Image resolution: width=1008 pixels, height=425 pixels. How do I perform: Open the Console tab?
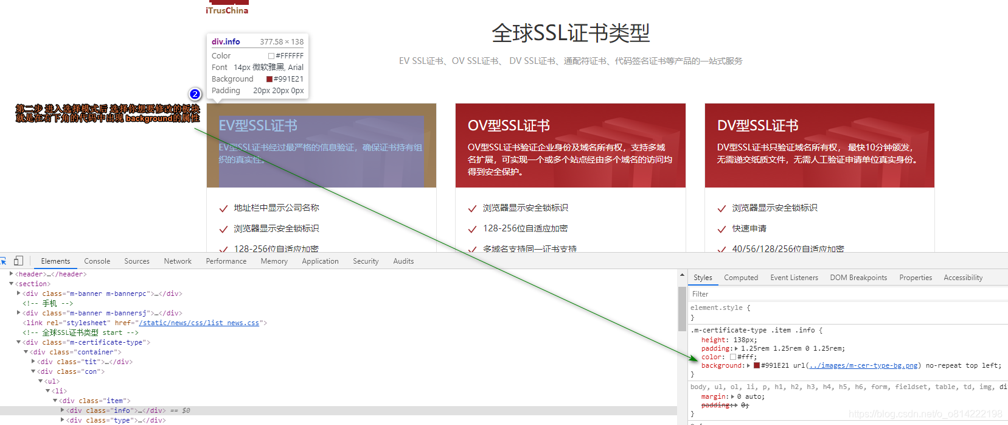(97, 261)
